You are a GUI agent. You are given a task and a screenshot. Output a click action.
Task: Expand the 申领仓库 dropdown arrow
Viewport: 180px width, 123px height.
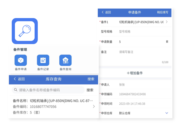(167, 113)
